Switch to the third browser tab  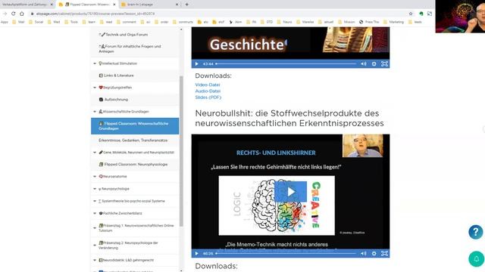150,5
